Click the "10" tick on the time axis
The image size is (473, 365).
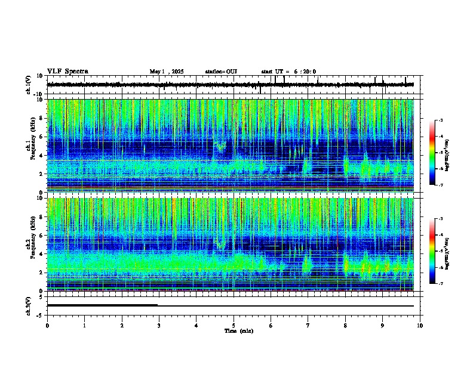(420, 326)
